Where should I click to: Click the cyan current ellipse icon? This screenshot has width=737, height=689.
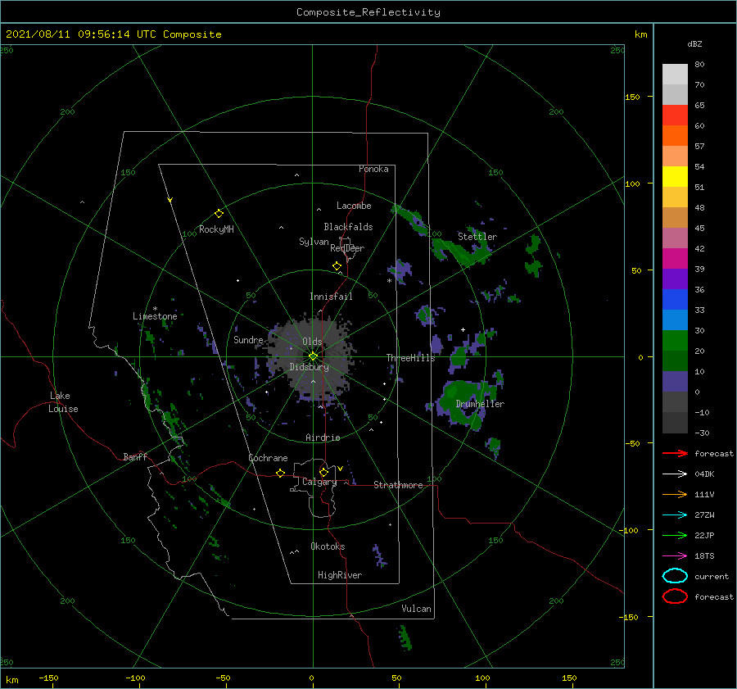click(x=675, y=576)
